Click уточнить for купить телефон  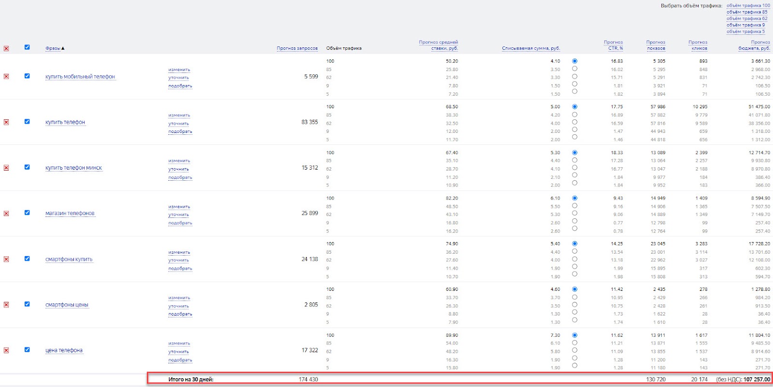pyautogui.click(x=179, y=124)
